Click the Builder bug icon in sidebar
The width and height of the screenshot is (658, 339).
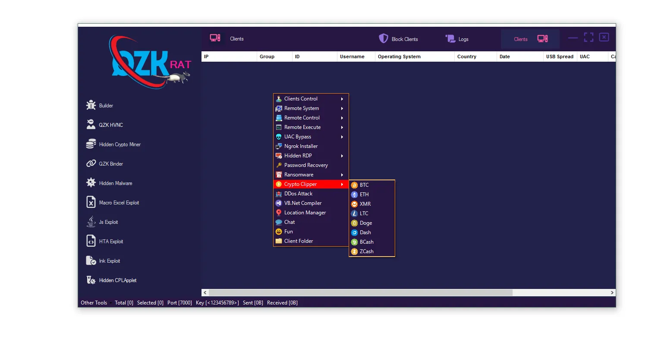[91, 105]
